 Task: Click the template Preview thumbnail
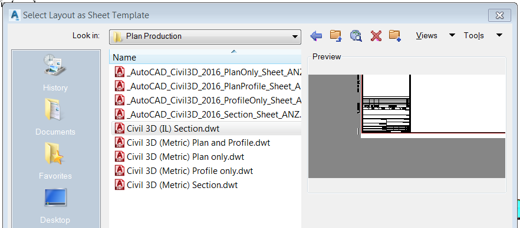tap(407, 126)
